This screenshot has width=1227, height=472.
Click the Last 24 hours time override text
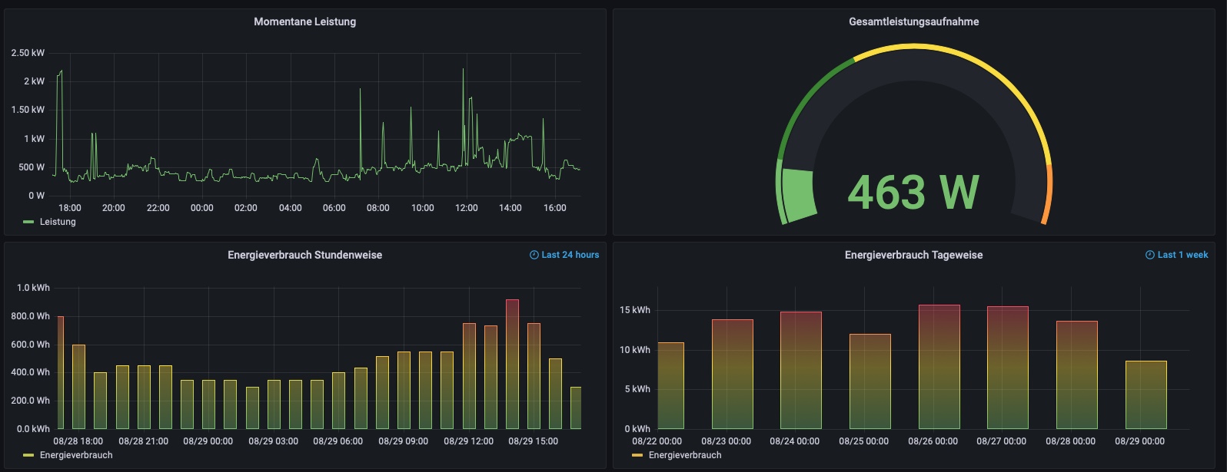(570, 255)
